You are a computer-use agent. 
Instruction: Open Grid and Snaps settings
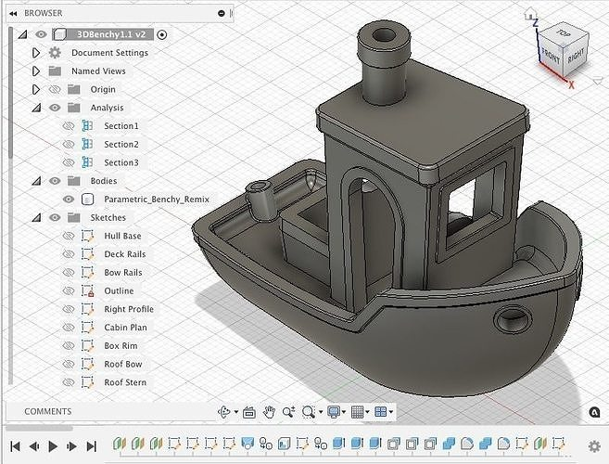(357, 412)
